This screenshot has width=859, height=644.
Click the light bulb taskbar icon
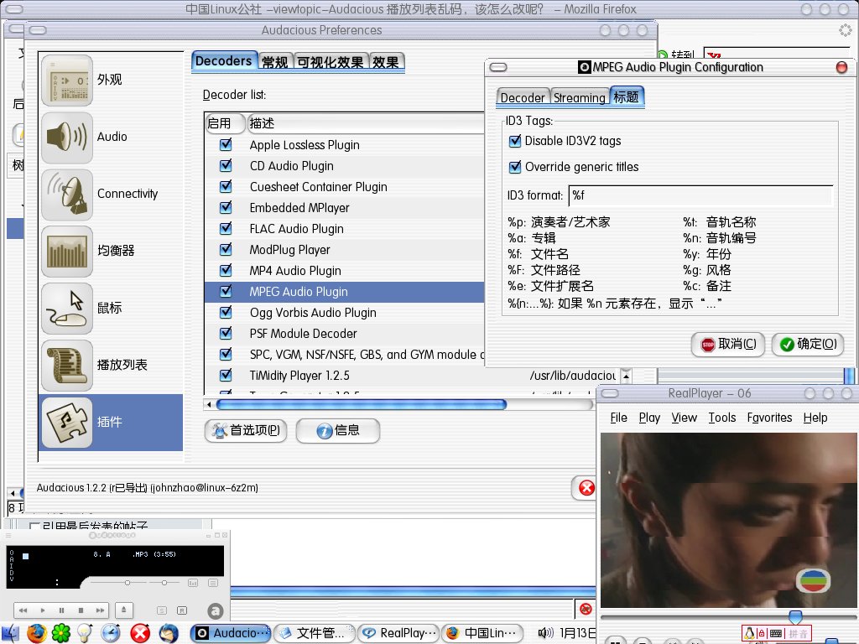tap(85, 633)
